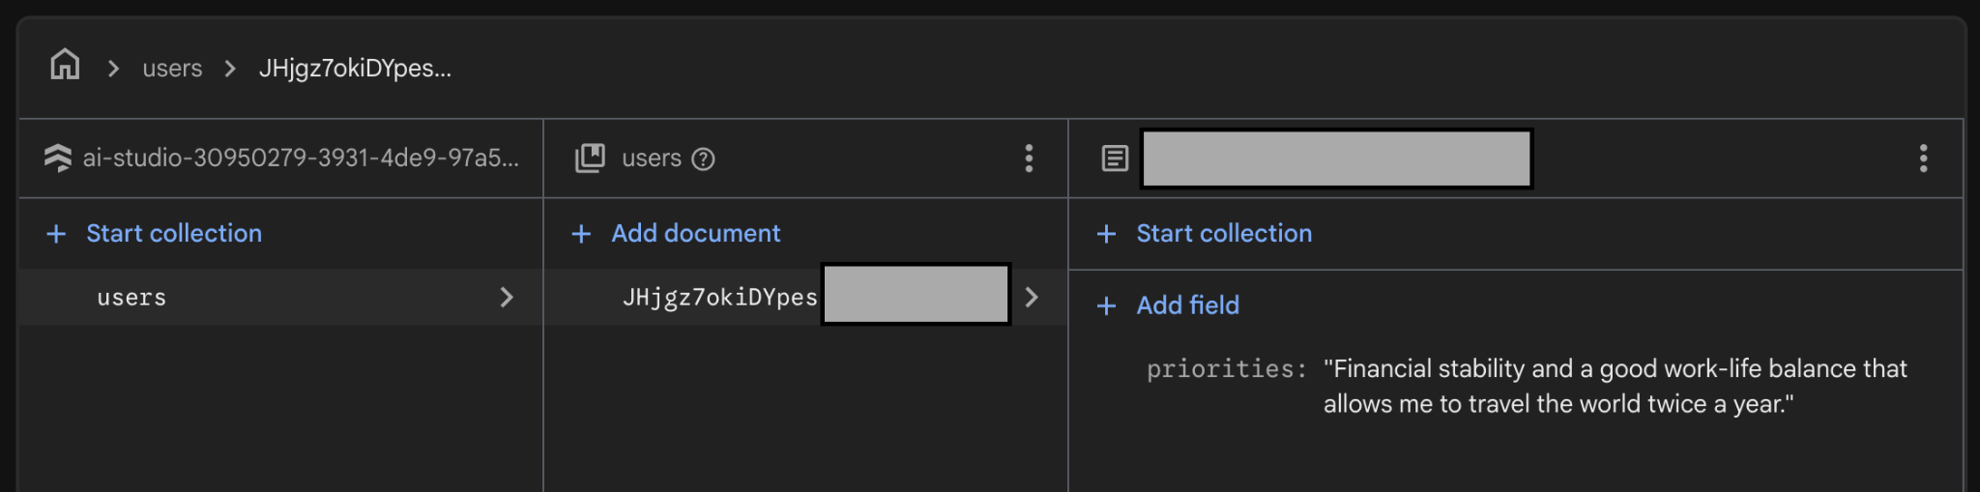
Task: Open the users collection three-dot menu
Action: coord(1029,159)
